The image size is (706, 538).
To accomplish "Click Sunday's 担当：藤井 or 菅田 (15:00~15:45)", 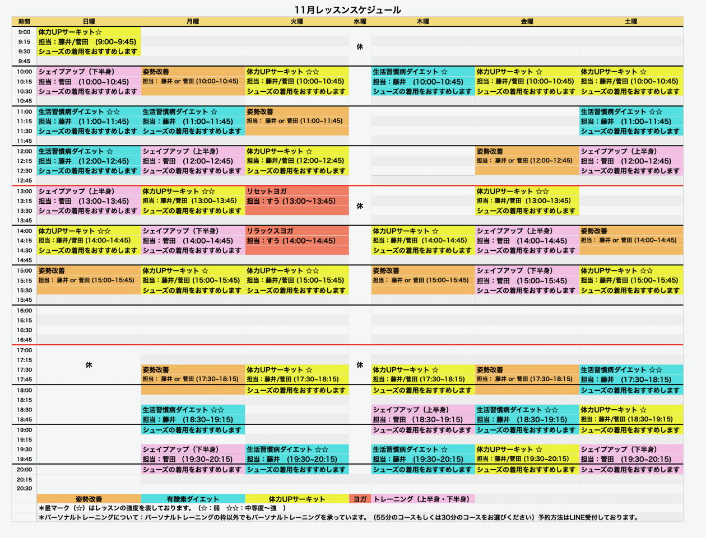I will (89, 280).
